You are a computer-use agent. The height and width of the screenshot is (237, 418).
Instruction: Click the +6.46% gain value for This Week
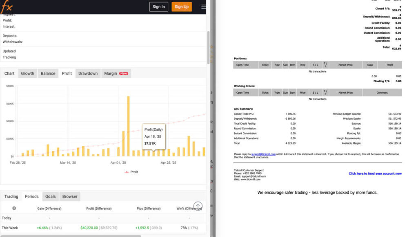point(42,228)
